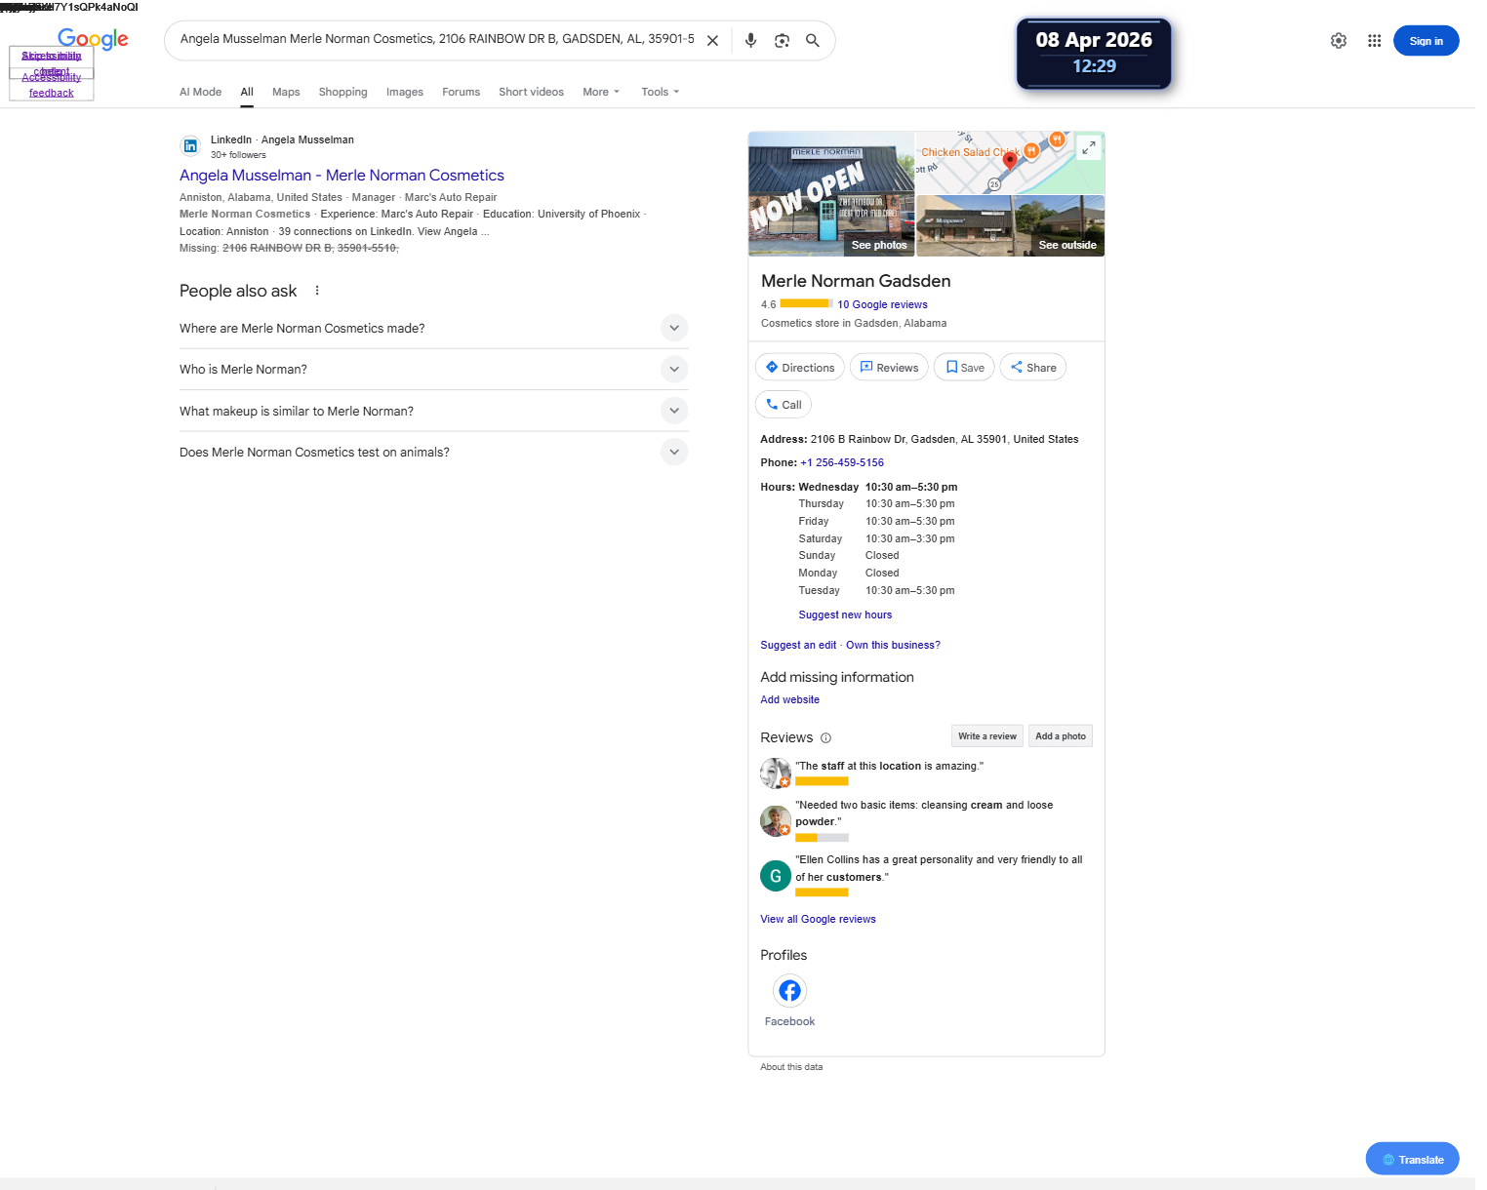
Task: Open 'See photos' storefront thumbnail
Action: pos(831,194)
